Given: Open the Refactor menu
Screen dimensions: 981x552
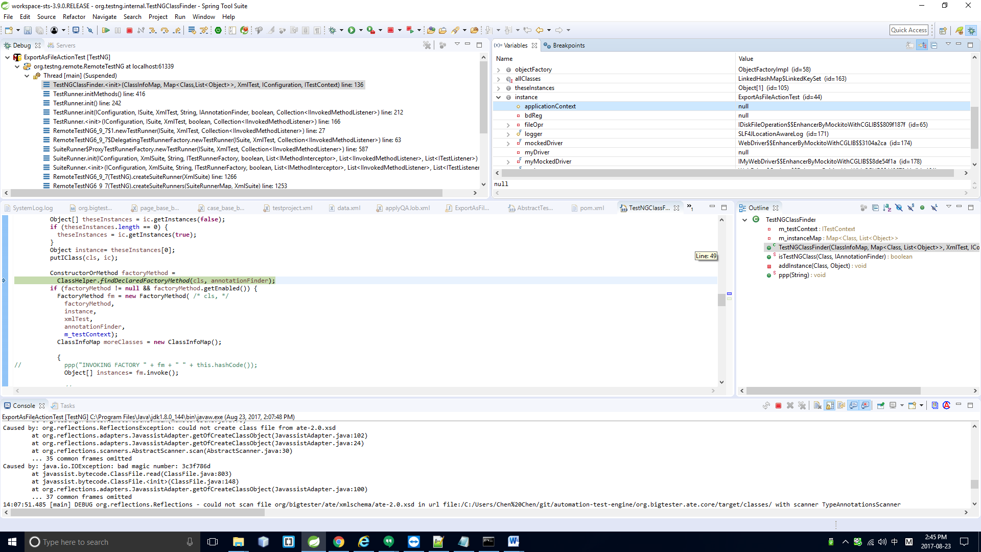Looking at the screenshot, I should [x=74, y=17].
